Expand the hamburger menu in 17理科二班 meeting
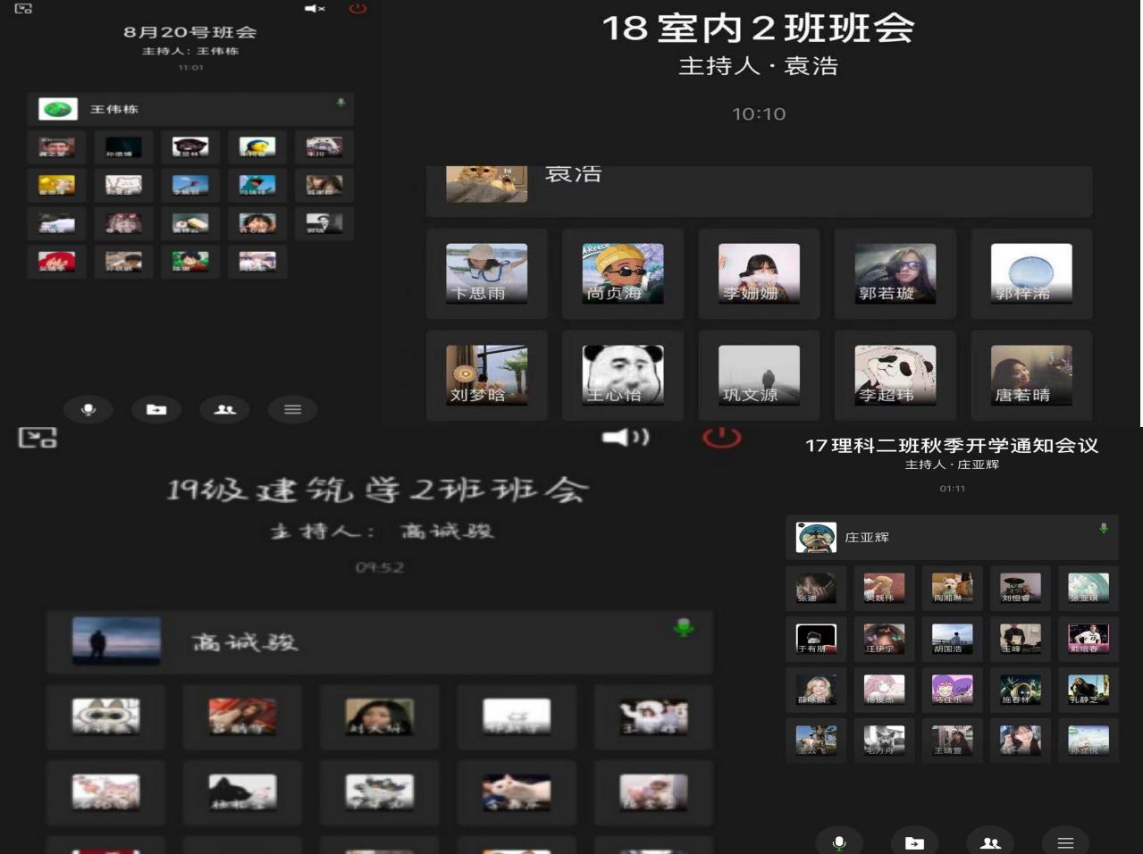The image size is (1143, 854). [x=1065, y=842]
